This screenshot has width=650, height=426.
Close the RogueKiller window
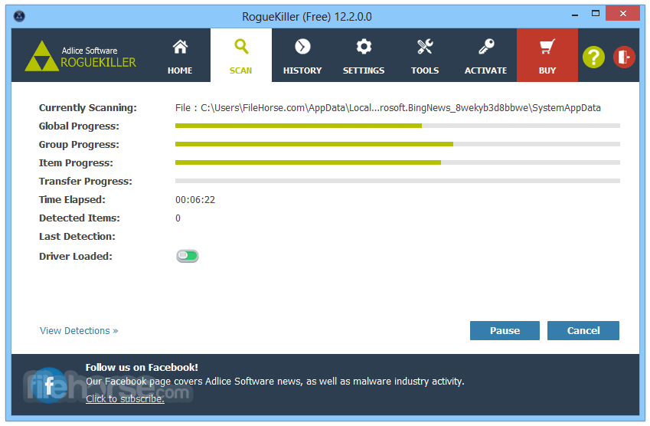(622, 13)
